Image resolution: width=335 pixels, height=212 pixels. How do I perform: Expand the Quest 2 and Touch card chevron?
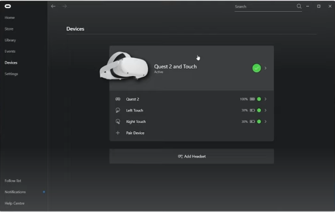click(265, 68)
